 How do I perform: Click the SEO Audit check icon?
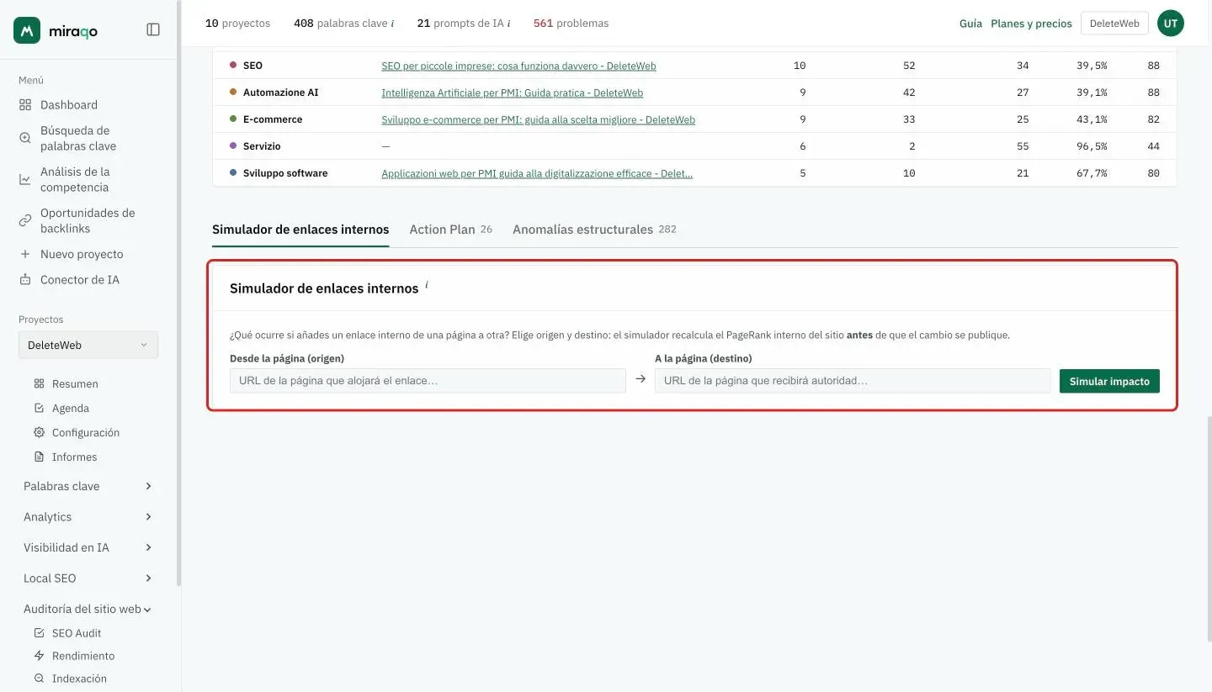(39, 633)
